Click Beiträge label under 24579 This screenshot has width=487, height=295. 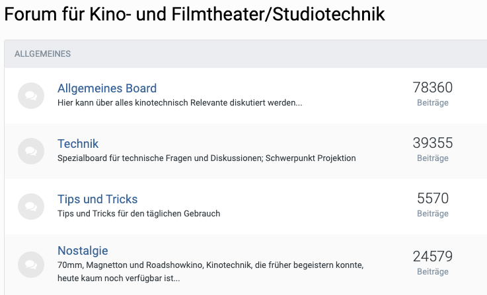(433, 272)
